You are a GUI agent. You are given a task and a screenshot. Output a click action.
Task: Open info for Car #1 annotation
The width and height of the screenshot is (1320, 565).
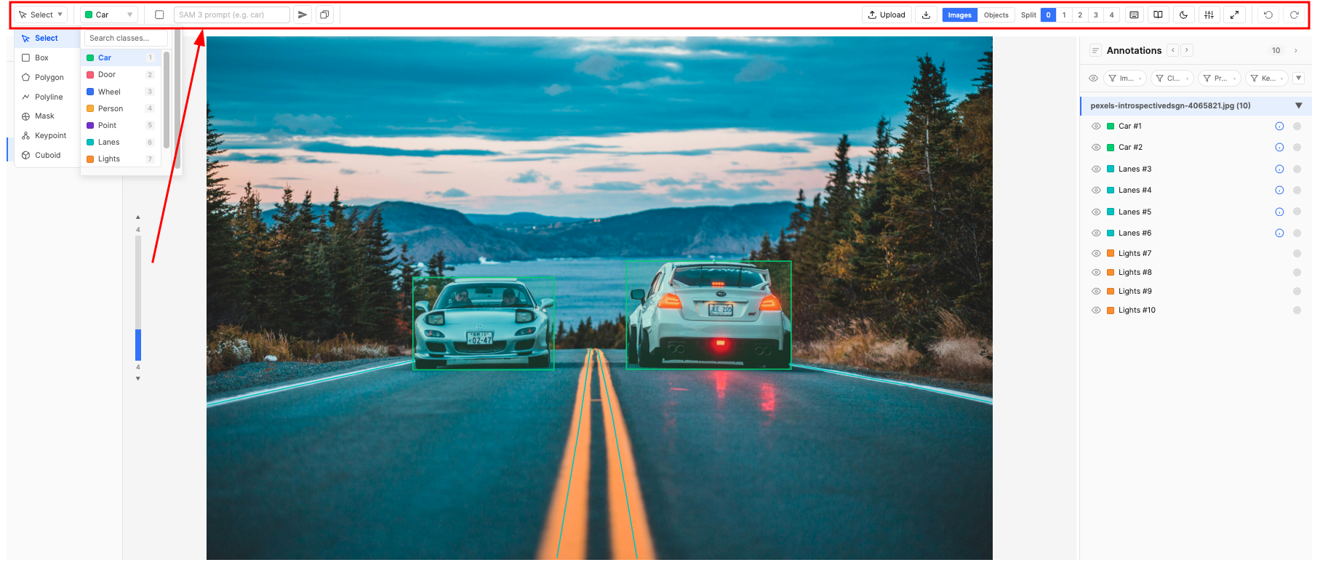click(1279, 127)
